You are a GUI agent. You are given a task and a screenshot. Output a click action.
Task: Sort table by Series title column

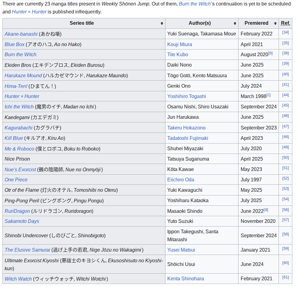(x=84, y=24)
